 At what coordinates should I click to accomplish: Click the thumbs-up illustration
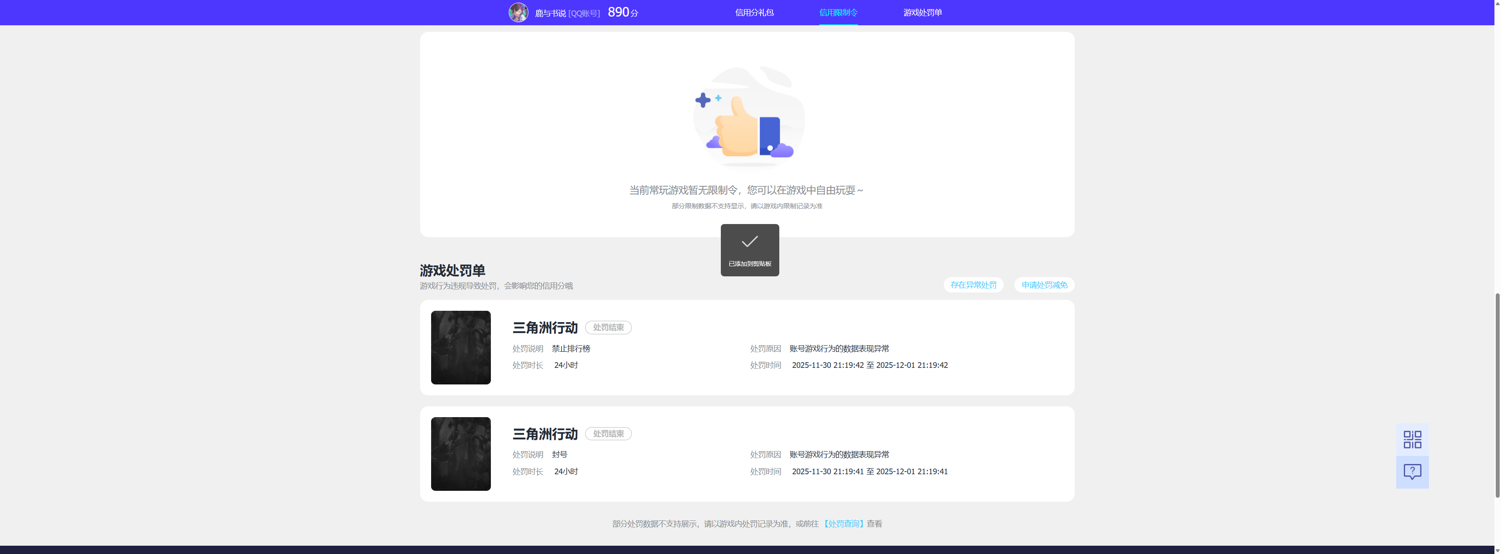[x=748, y=116]
